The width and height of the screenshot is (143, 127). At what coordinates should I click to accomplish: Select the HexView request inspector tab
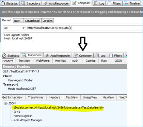point(61,61)
